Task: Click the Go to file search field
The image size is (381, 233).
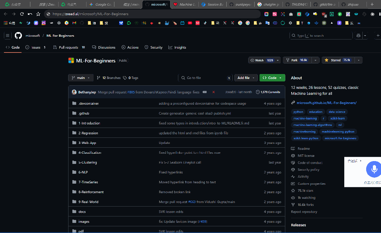Action: [205, 78]
